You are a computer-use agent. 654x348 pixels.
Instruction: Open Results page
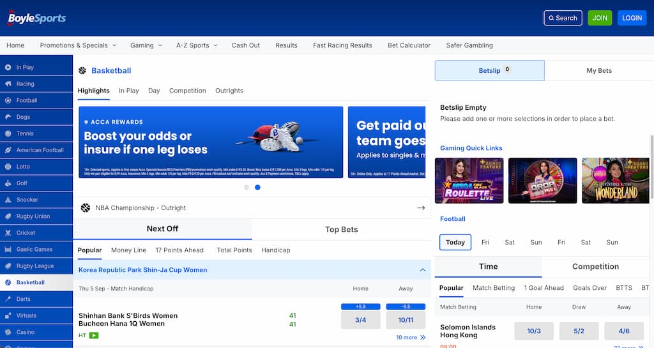point(286,45)
